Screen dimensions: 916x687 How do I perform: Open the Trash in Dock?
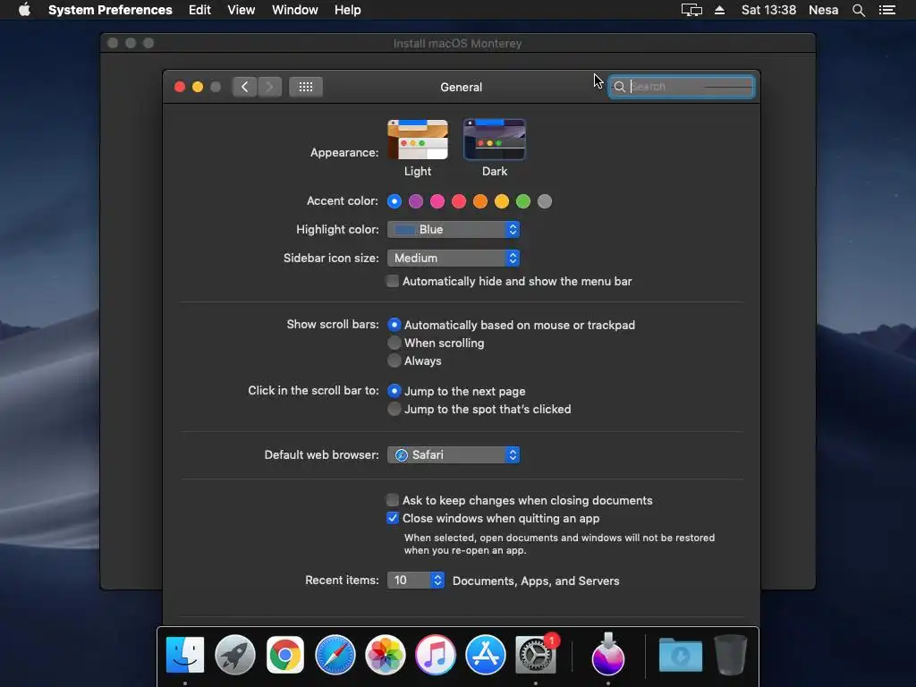click(x=730, y=655)
